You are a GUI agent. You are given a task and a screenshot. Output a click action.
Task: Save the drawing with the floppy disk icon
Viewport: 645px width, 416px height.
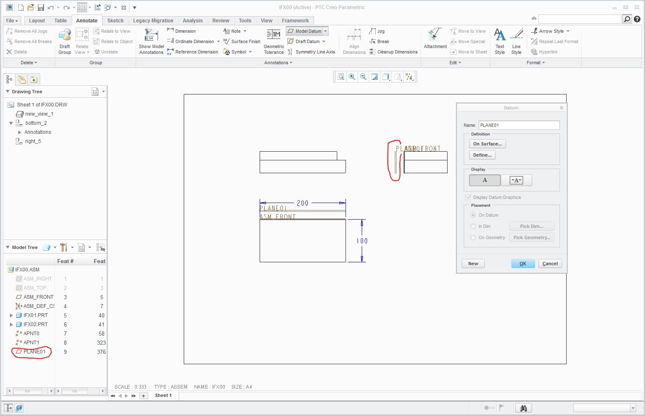(41, 7)
